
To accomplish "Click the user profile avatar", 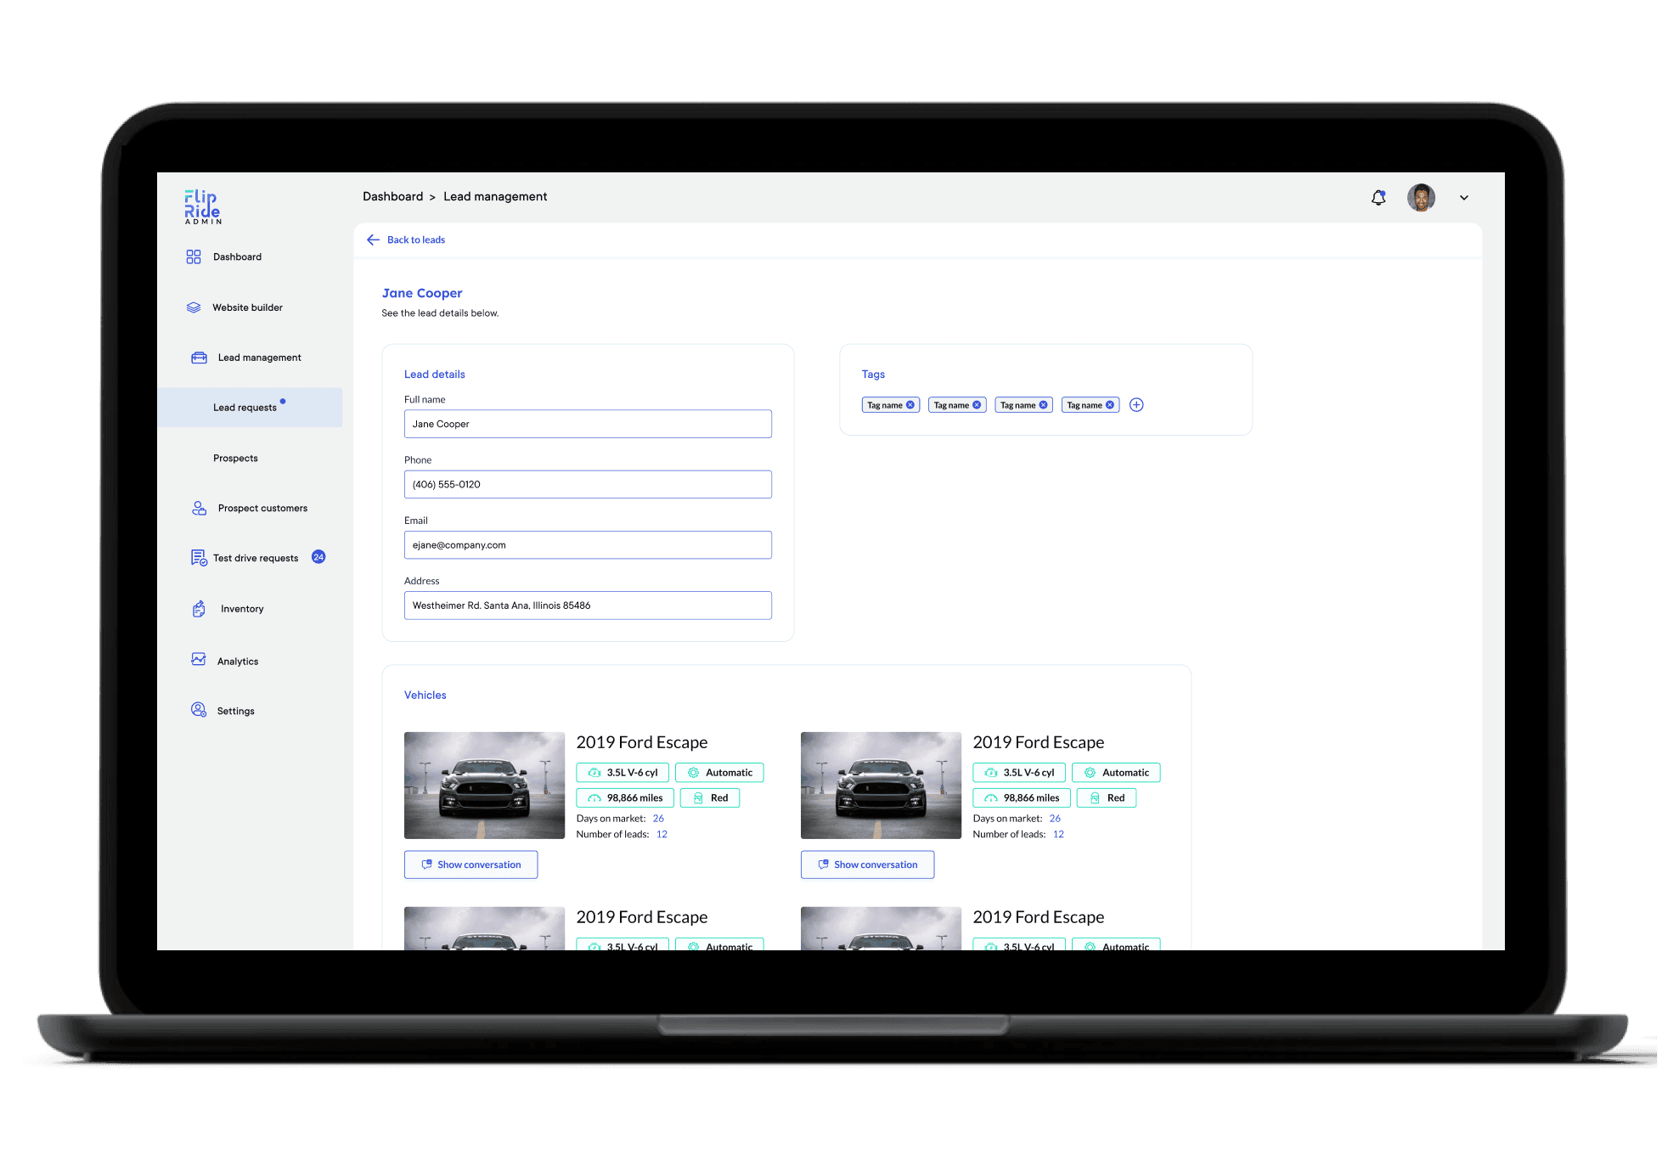I will coord(1421,198).
